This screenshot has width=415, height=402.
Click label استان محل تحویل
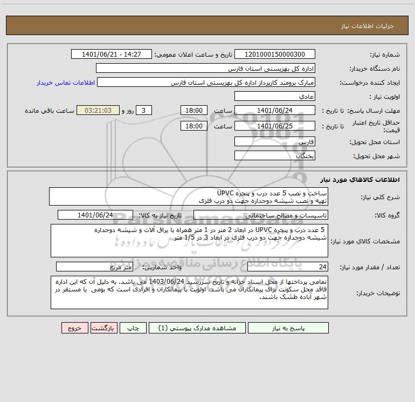[x=375, y=142]
